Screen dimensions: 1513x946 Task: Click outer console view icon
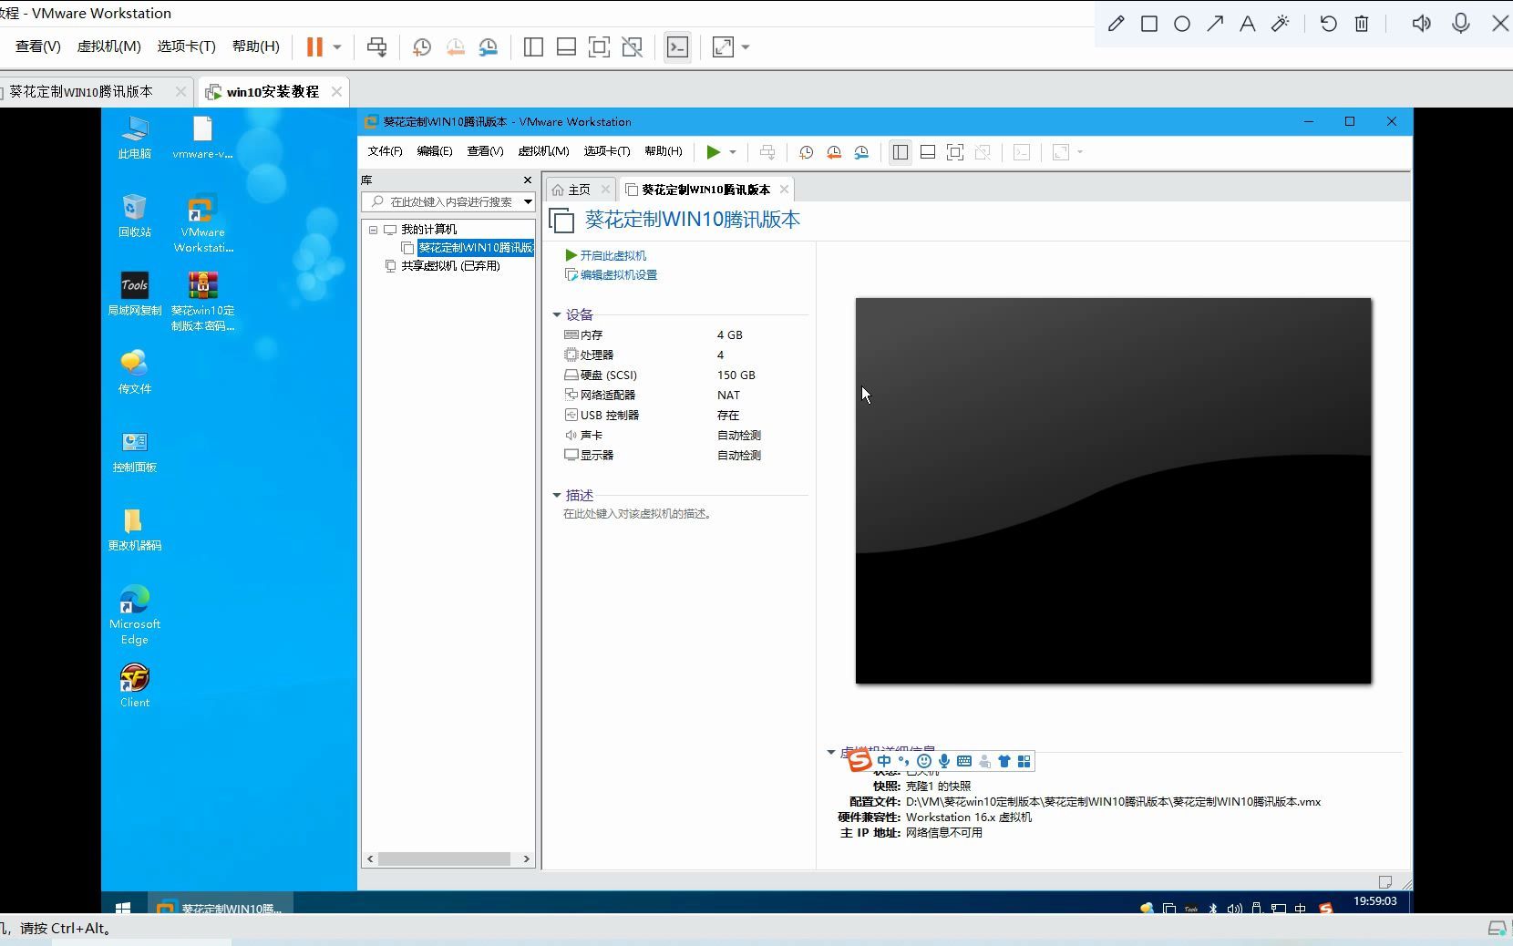[x=677, y=47]
